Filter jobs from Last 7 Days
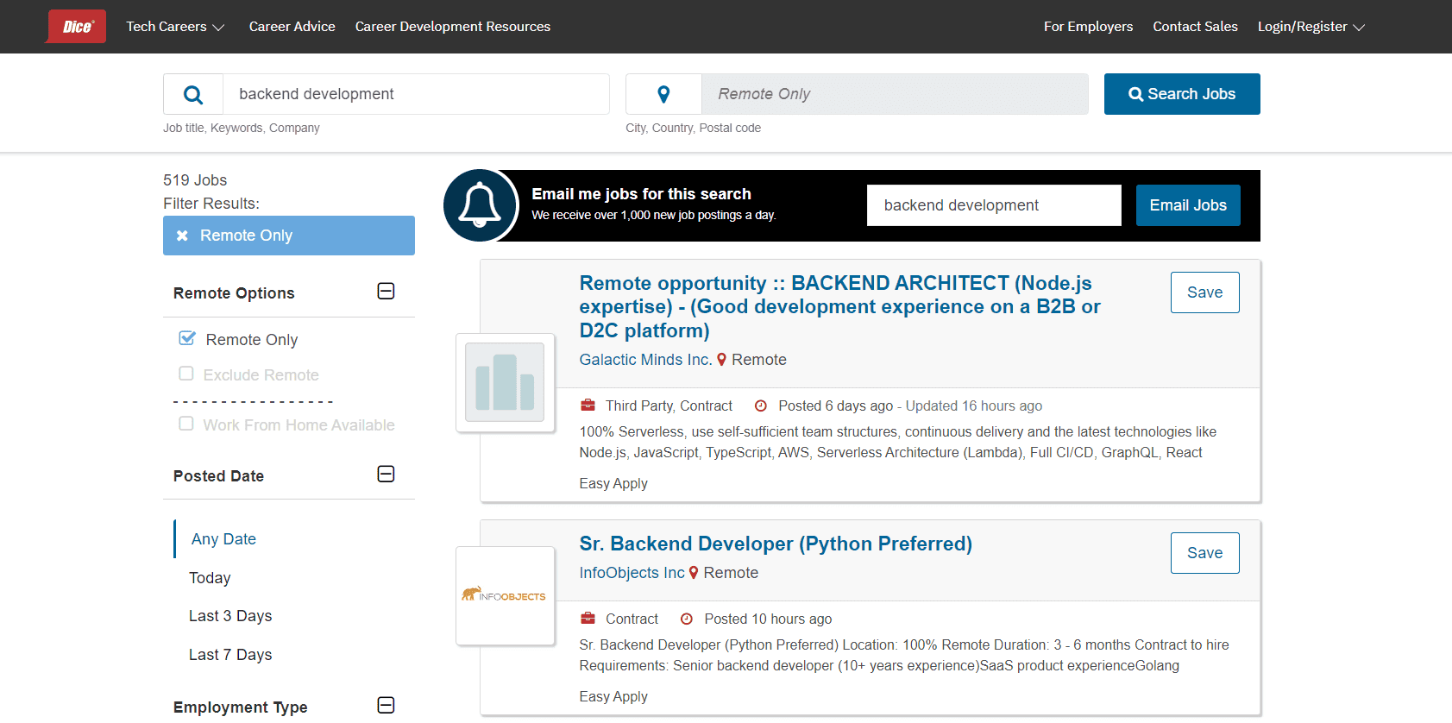The width and height of the screenshot is (1452, 723). pyautogui.click(x=230, y=655)
